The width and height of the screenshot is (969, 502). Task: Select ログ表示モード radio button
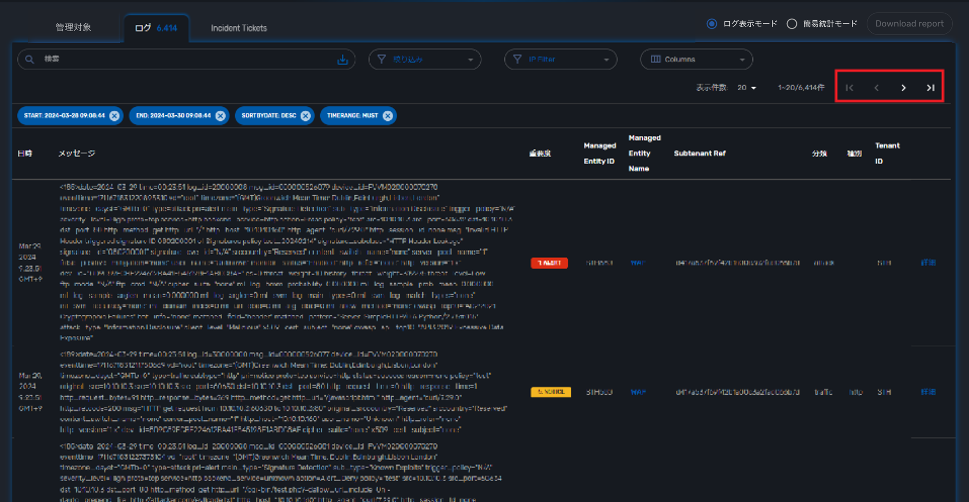[712, 24]
